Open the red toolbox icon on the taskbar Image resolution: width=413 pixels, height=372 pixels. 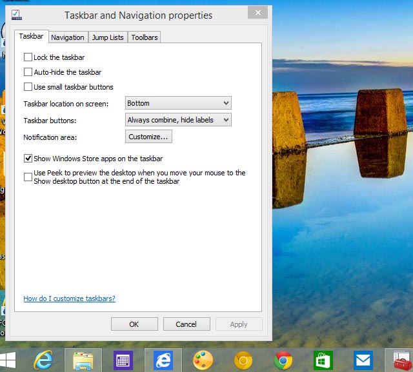403,360
